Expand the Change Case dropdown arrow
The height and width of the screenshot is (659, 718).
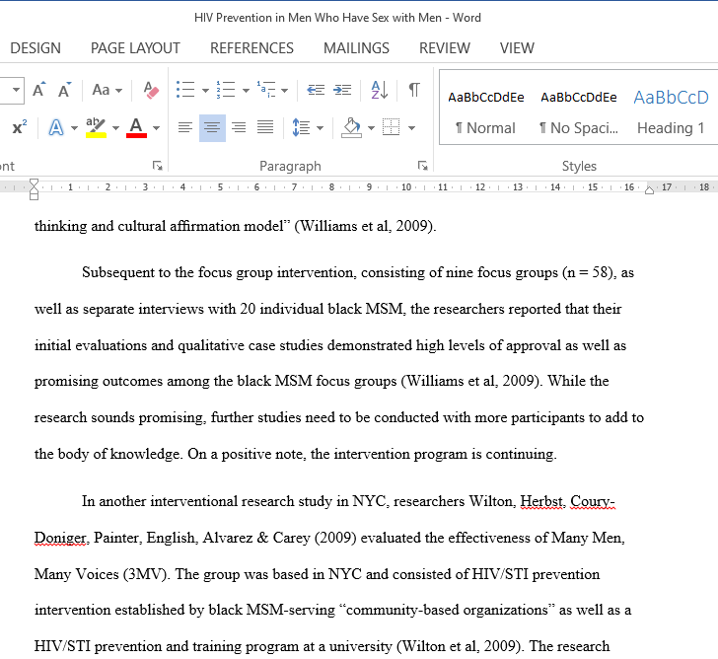point(118,90)
